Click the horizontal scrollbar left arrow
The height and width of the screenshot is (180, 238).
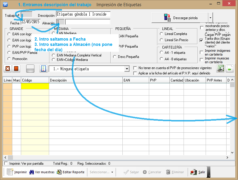coord(5,158)
